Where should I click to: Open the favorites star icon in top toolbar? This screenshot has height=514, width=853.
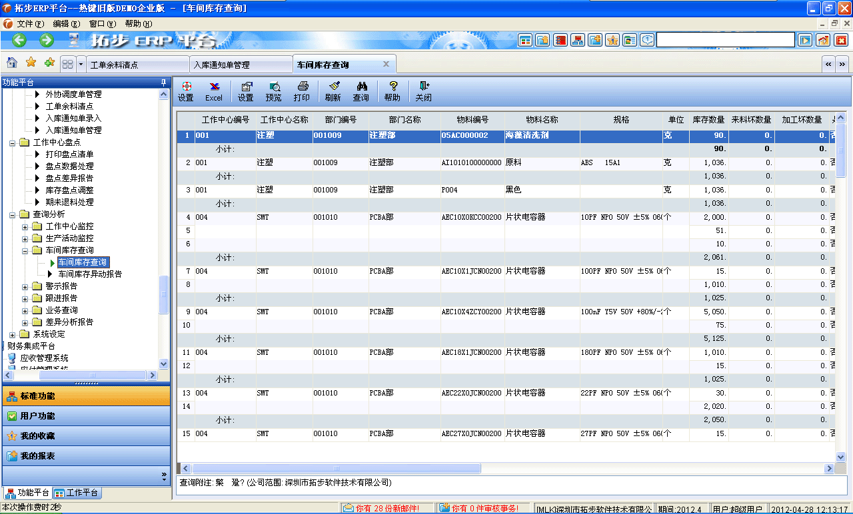pos(29,62)
